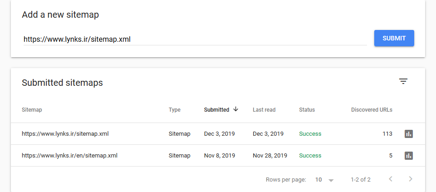Select the rows per page value 10
The width and height of the screenshot is (436, 192).
click(x=318, y=179)
